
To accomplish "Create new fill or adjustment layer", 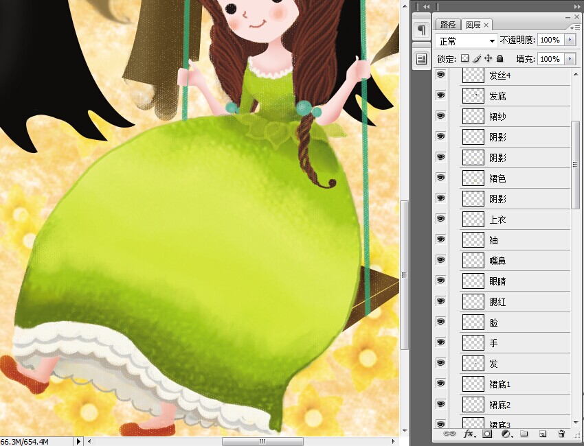I will point(506,434).
